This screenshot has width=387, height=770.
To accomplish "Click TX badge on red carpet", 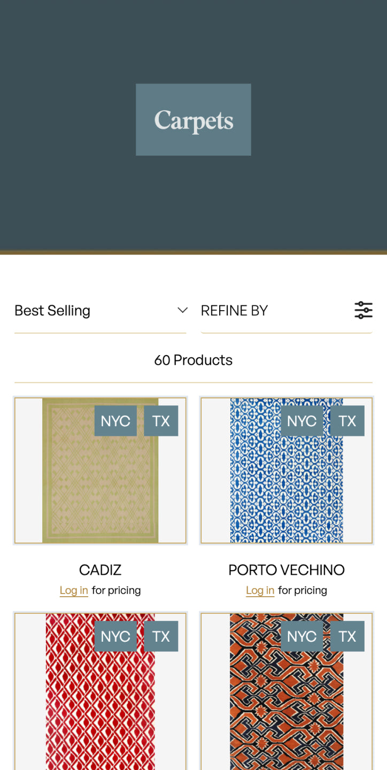I will 161,636.
